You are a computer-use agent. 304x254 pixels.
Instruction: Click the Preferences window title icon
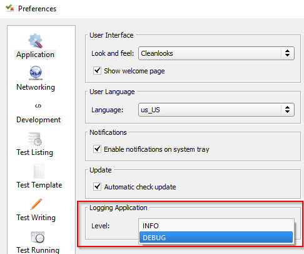coord(9,8)
